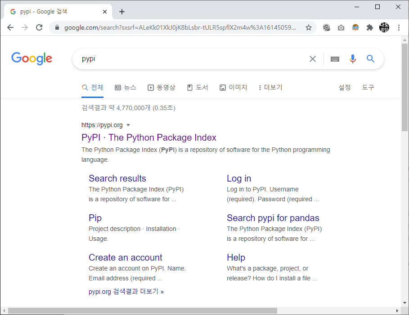Click the horizontal scrollbar thumb
The image size is (409, 315).
[143, 311]
